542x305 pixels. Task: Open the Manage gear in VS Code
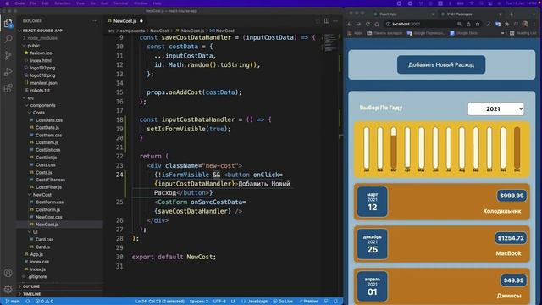(x=8, y=289)
